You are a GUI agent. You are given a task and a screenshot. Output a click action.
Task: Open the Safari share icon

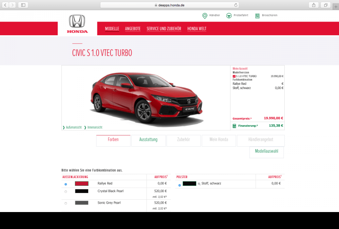coord(314,5)
